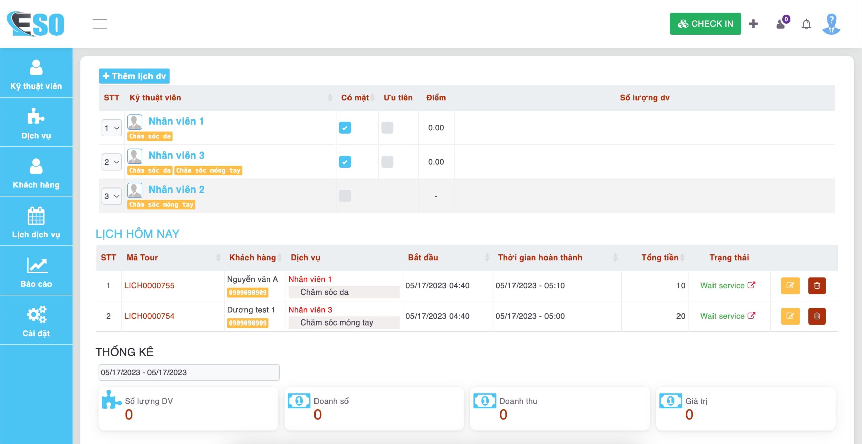This screenshot has width=862, height=444.
Task: Open order dropdown for Nhân viên 3
Action: tap(111, 162)
